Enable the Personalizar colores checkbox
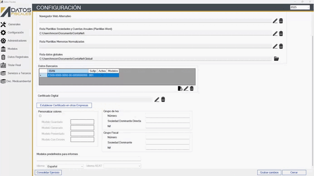 [x=40, y=116]
